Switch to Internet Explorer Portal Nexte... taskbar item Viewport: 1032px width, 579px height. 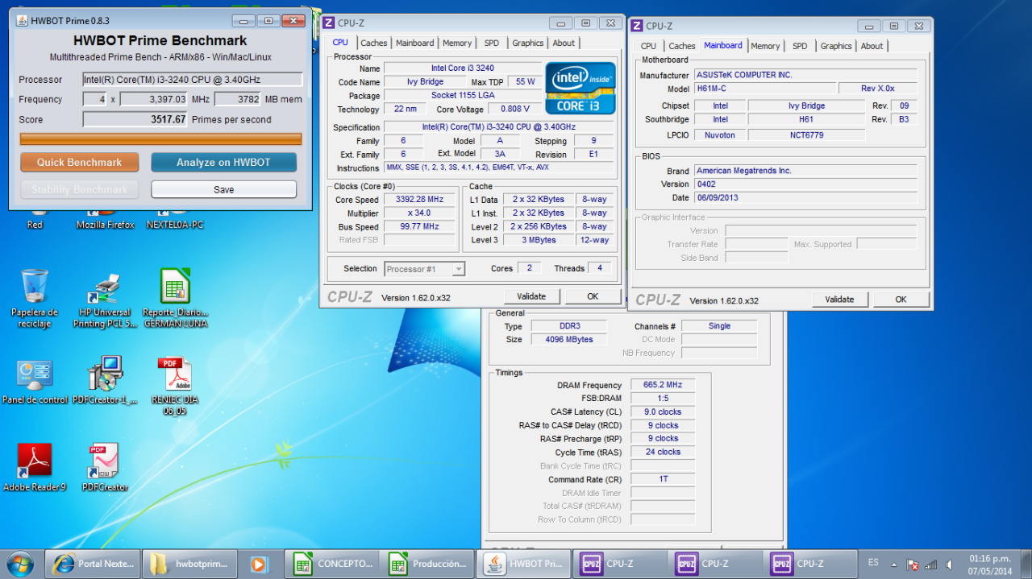pos(93,564)
